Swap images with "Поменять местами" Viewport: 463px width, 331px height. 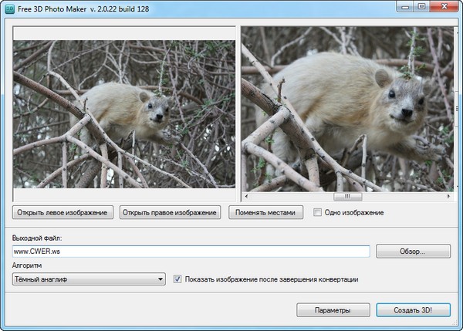[x=265, y=212]
